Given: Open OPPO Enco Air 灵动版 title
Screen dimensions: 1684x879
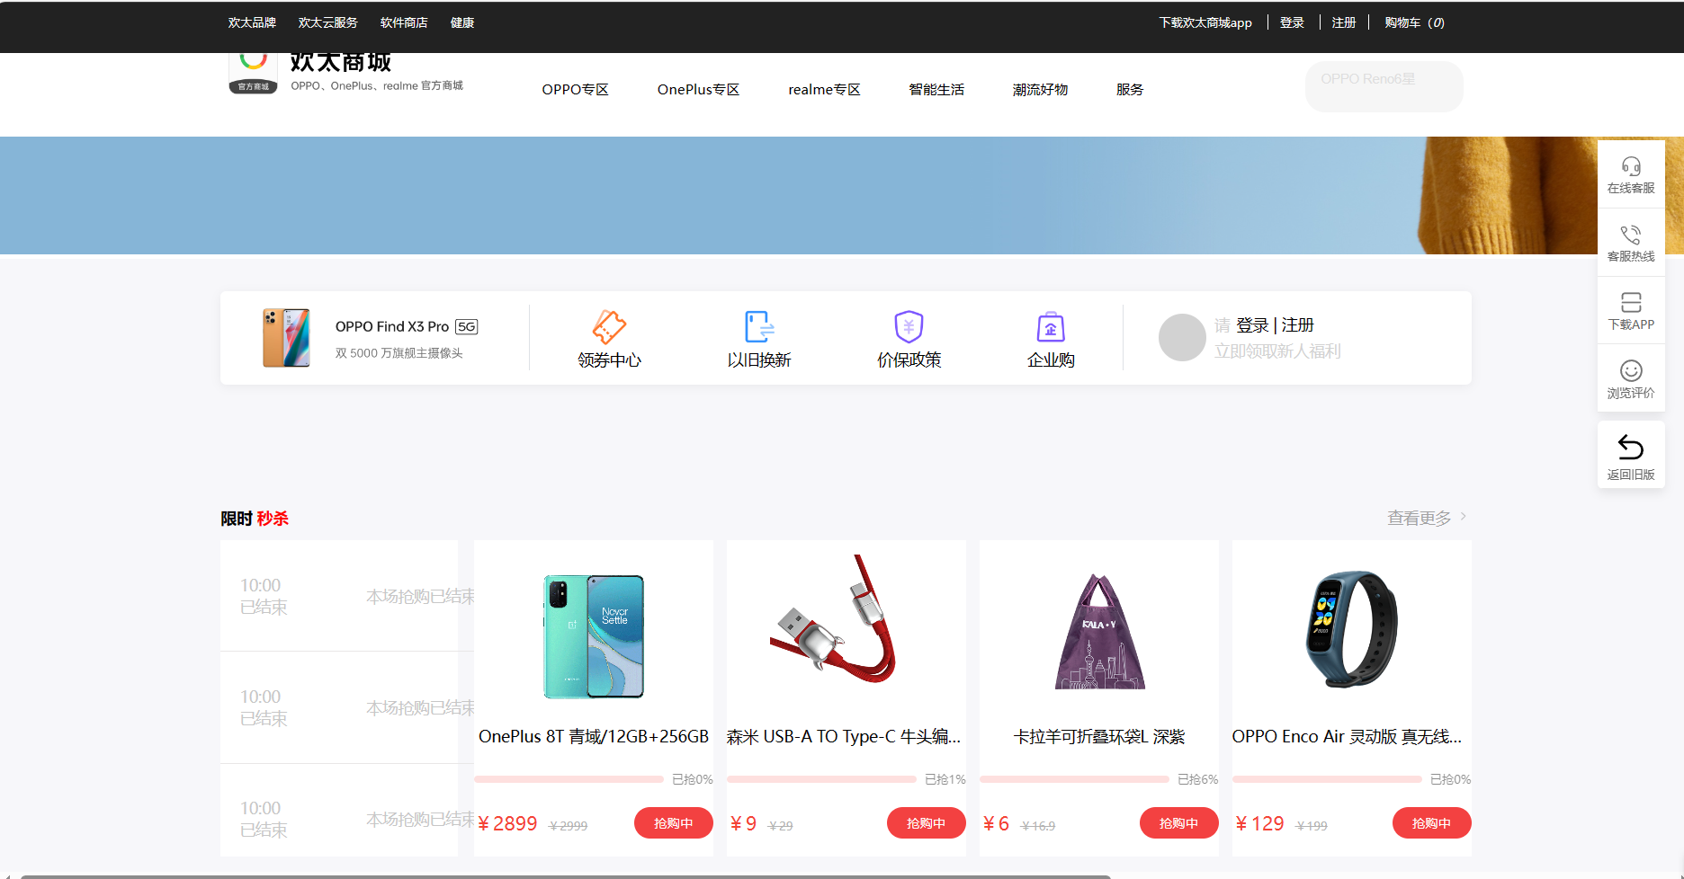Looking at the screenshot, I should tap(1347, 737).
